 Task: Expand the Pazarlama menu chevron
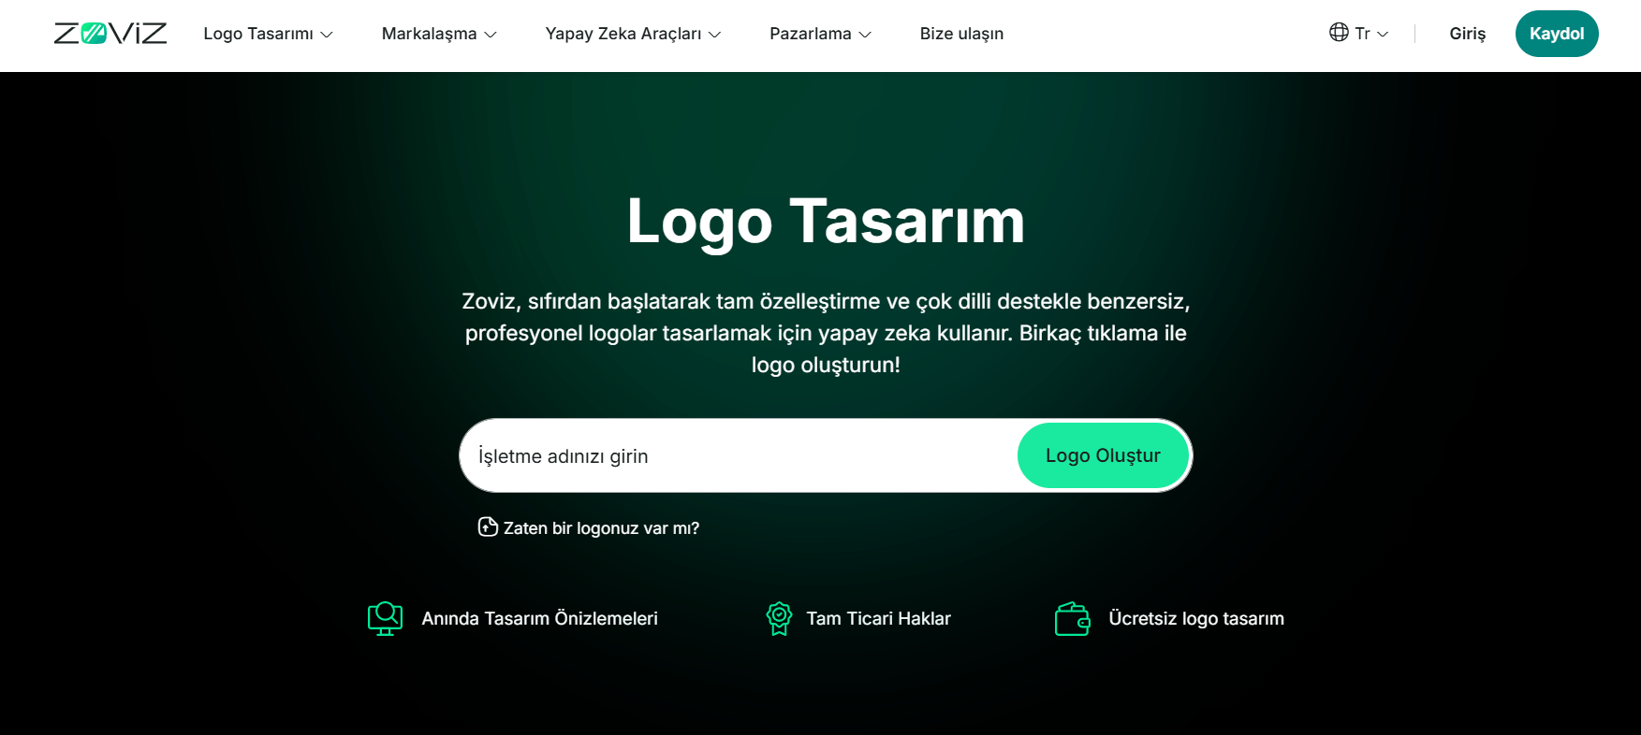pyautogui.click(x=865, y=35)
